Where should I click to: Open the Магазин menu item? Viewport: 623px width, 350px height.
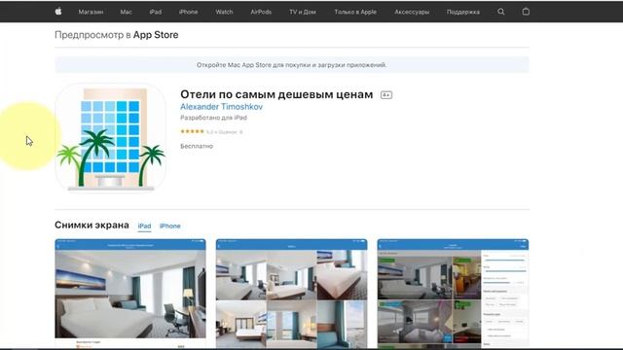[x=91, y=12]
